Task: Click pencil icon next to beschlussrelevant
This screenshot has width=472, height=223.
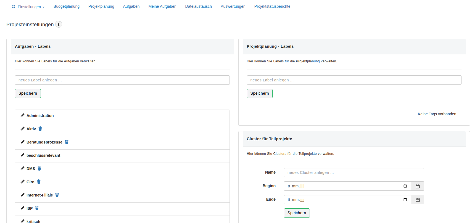Action: [23, 155]
